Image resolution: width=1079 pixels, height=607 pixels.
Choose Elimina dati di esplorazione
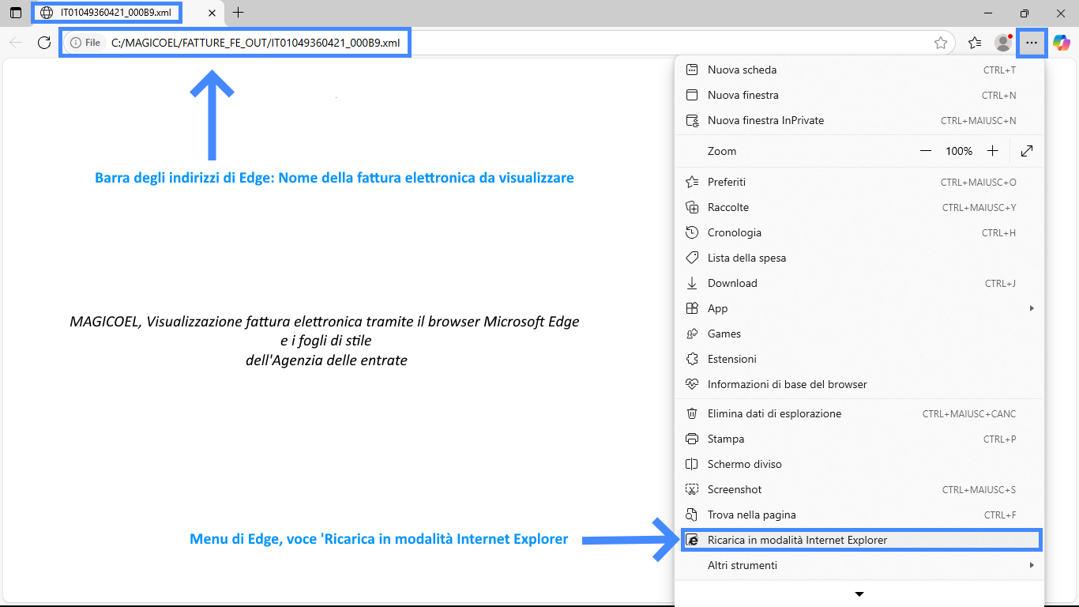point(859,413)
